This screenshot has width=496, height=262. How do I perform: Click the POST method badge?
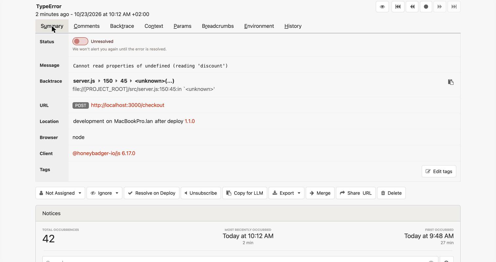(81, 105)
